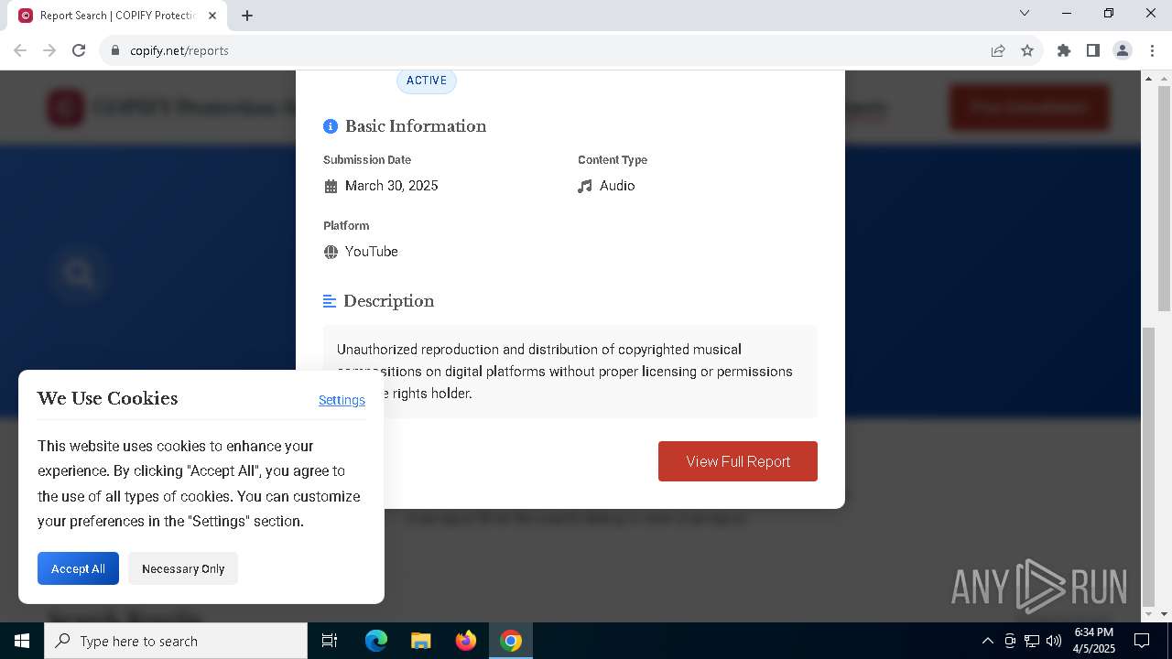Click the taskbar search box

tap(176, 641)
